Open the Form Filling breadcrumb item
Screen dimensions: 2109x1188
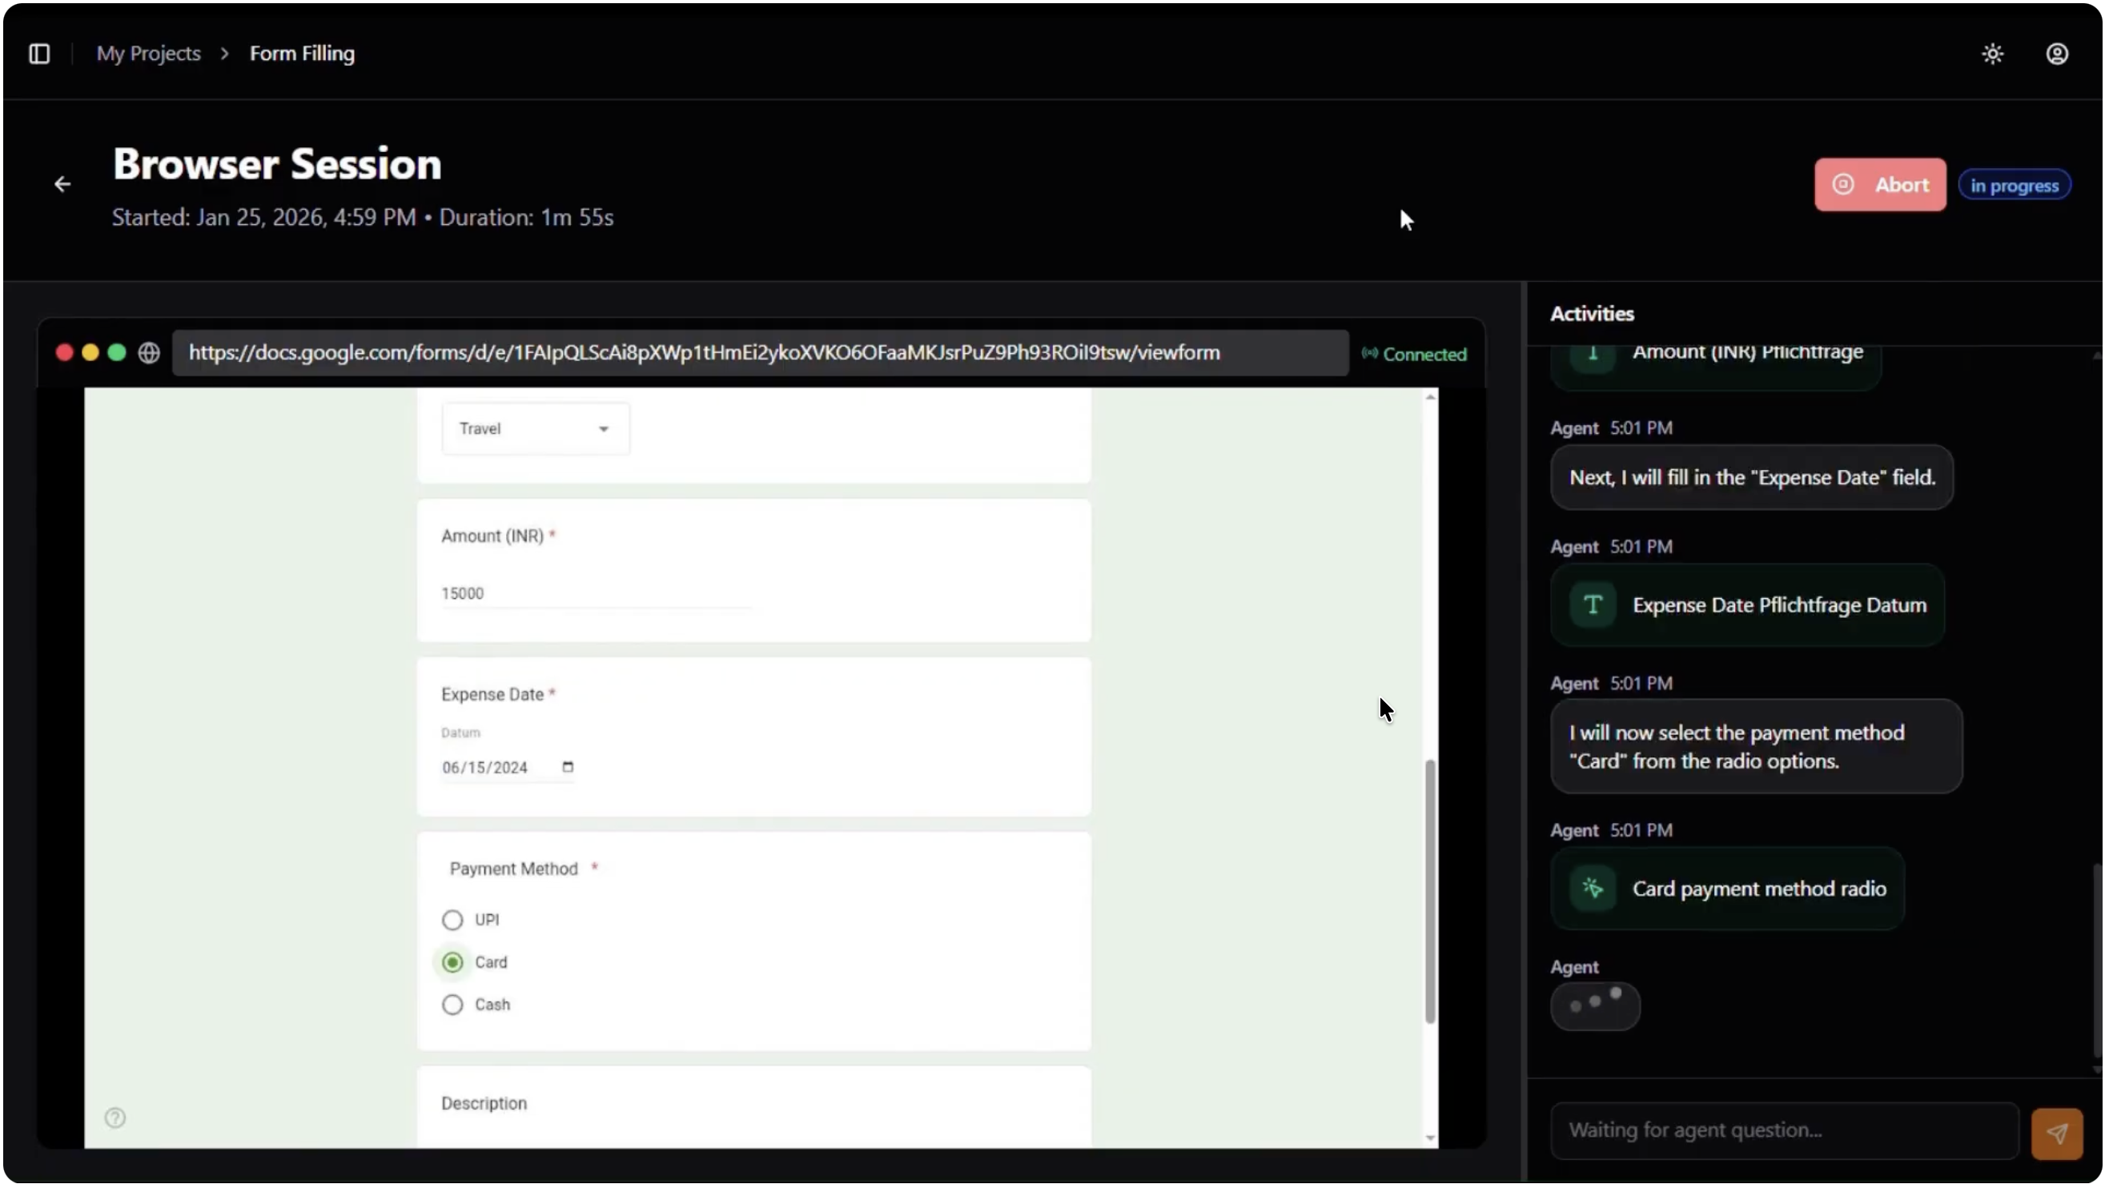tap(301, 53)
